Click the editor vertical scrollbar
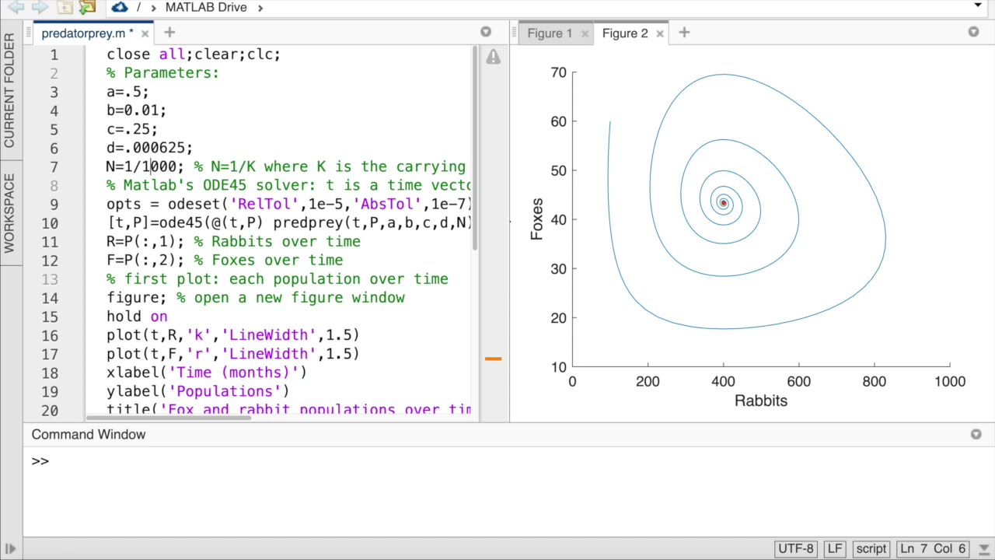995x560 pixels. [x=474, y=148]
